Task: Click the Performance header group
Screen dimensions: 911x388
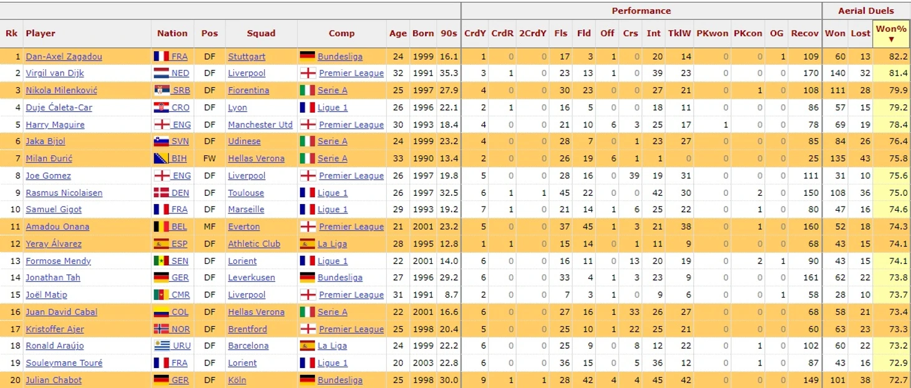Action: click(x=641, y=11)
